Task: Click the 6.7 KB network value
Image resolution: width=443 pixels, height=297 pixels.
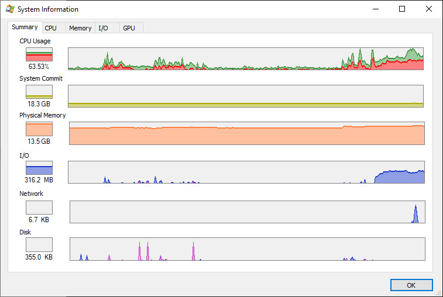Action: pos(39,220)
